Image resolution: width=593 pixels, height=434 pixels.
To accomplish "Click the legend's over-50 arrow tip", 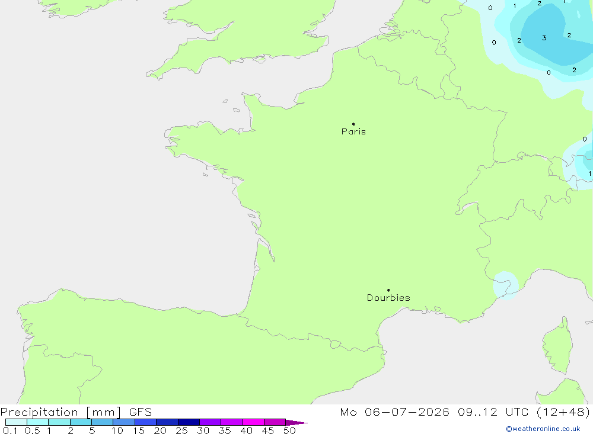I will 297,422.
